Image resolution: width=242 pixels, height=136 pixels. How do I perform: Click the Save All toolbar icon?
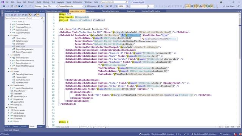pyautogui.click(x=22, y=6)
